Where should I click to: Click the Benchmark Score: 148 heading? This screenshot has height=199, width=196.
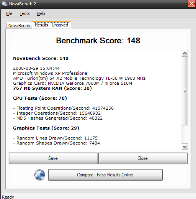coord(98,41)
